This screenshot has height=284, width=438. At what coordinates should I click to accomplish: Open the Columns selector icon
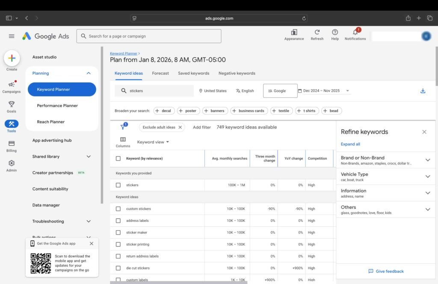tap(123, 140)
